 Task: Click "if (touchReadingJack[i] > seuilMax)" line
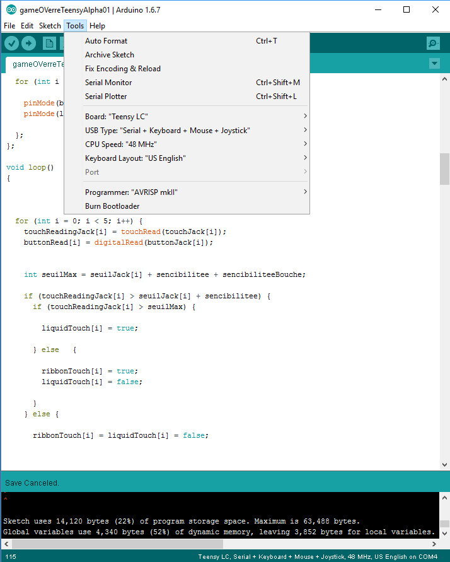click(x=114, y=307)
